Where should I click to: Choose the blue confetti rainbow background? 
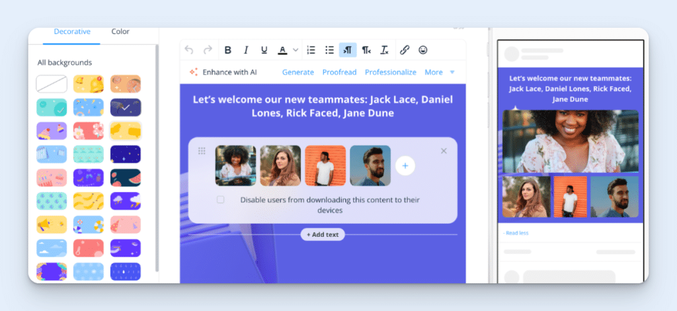(x=89, y=107)
